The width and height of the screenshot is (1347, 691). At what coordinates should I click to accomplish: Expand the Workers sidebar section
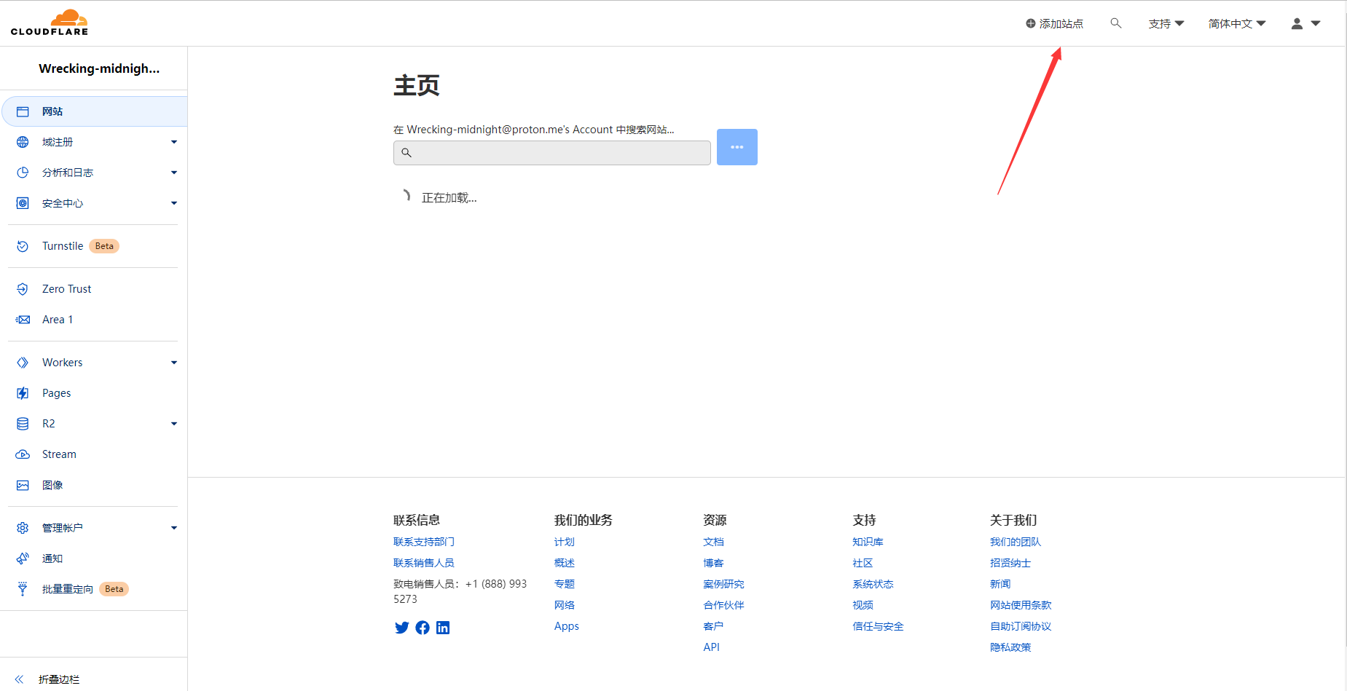(x=94, y=363)
